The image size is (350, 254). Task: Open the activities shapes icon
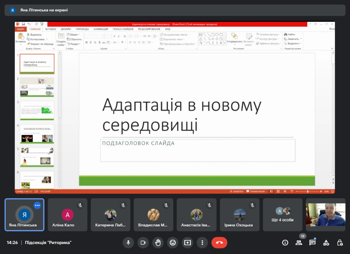point(326,242)
